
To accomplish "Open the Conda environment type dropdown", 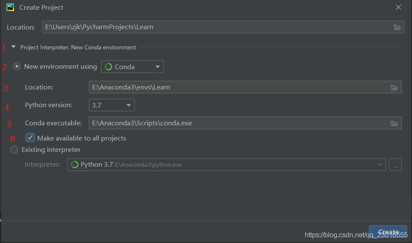I will pyautogui.click(x=132, y=67).
